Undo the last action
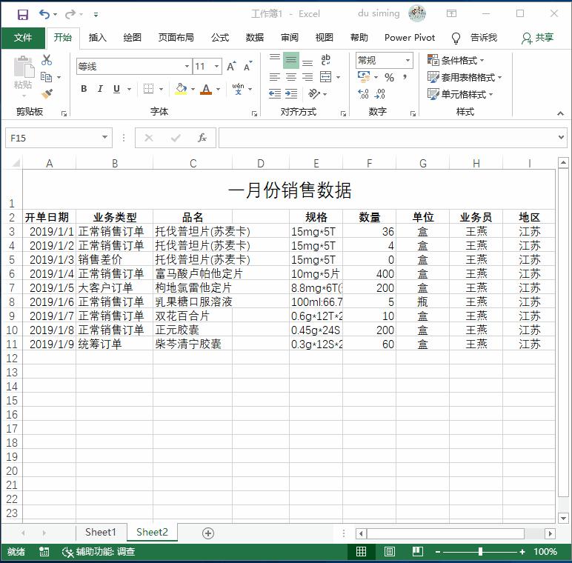Image resolution: width=572 pixels, height=563 pixels. tap(44, 14)
